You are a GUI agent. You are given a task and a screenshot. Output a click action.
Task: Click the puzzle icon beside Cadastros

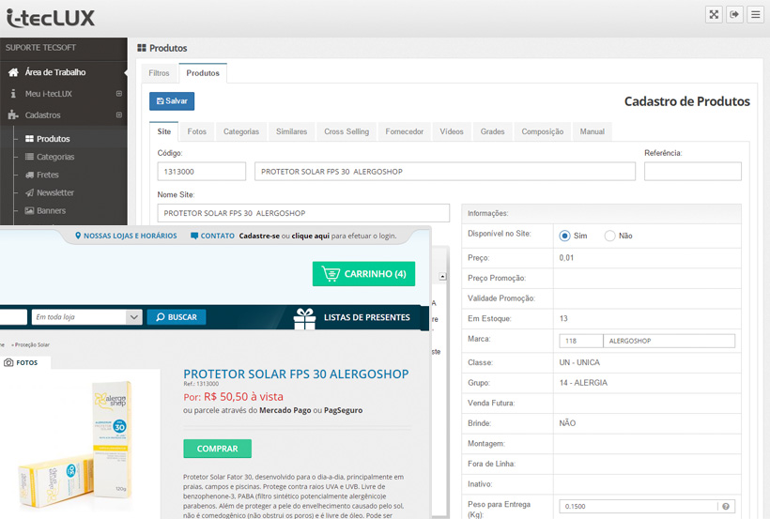point(13,114)
